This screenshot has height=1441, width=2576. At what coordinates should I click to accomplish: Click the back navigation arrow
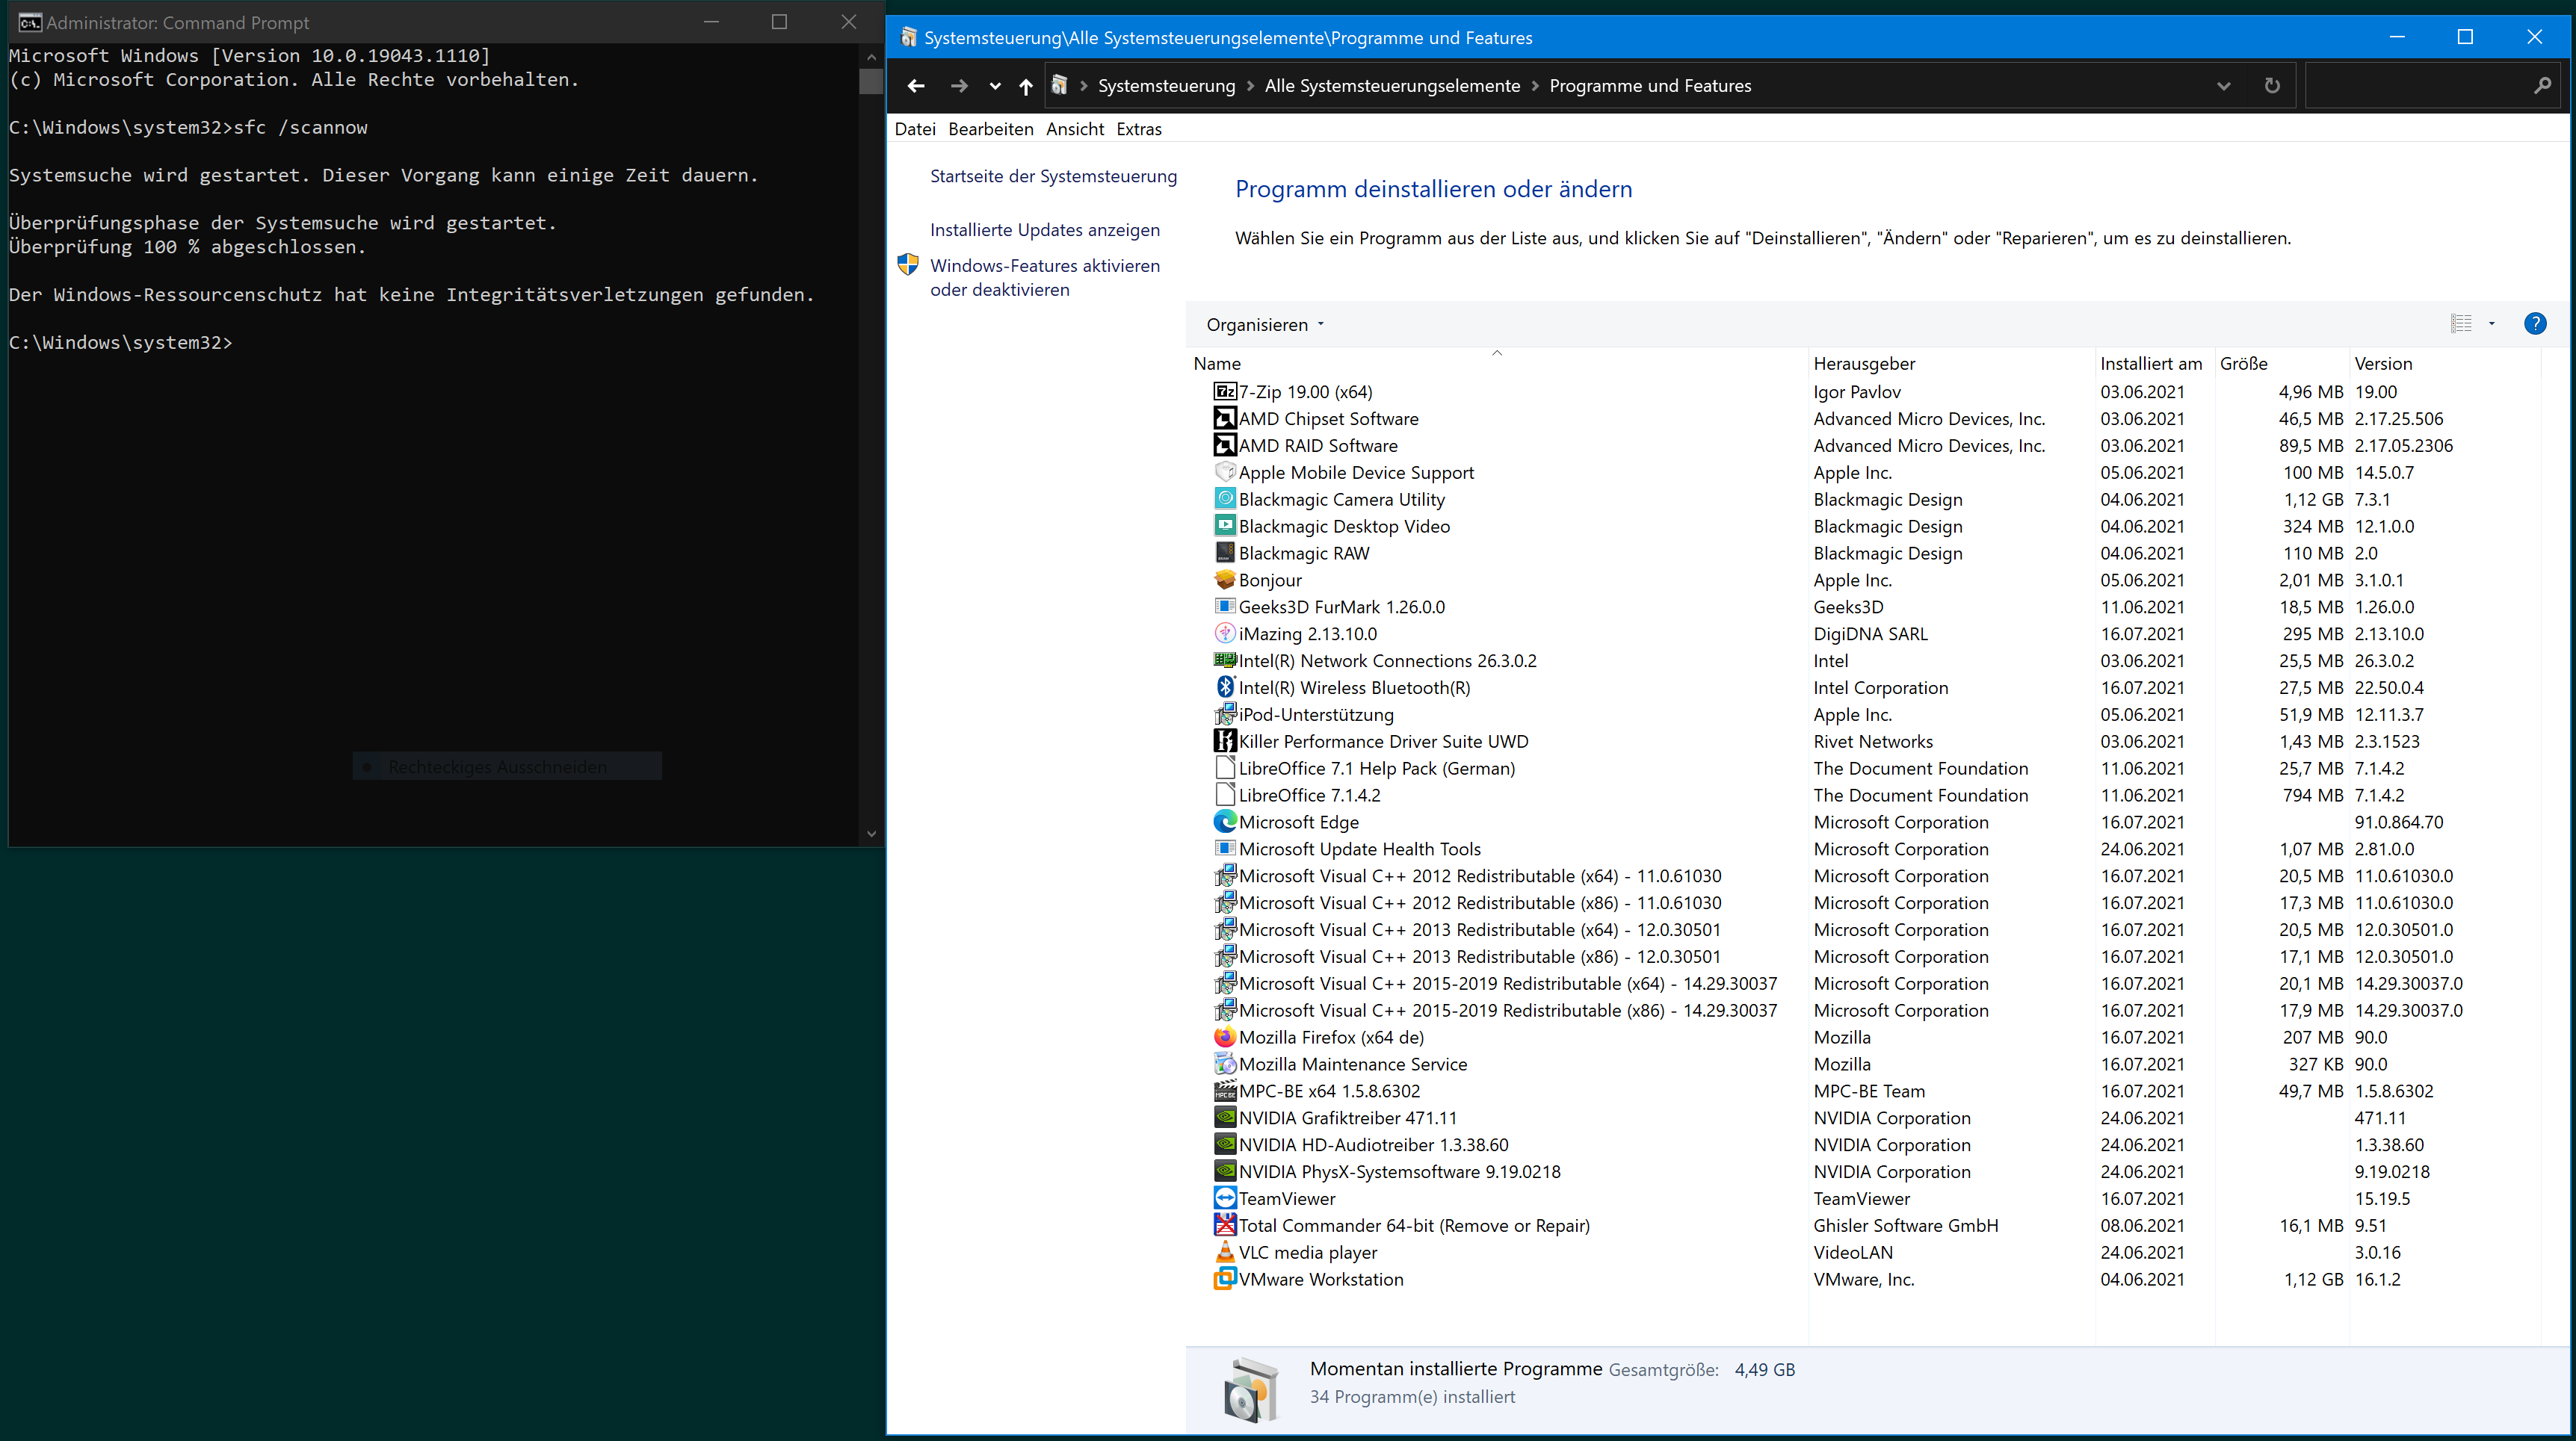[916, 86]
